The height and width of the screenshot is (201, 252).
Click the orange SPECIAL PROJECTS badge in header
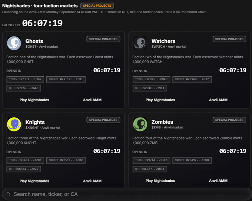pos(97,6)
